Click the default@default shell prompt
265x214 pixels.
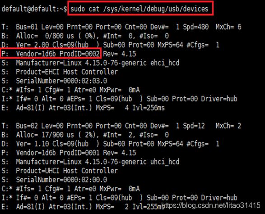pos(34,9)
